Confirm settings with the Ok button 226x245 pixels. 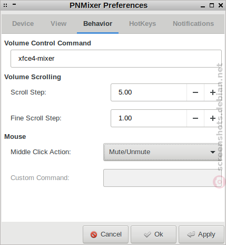(153, 234)
